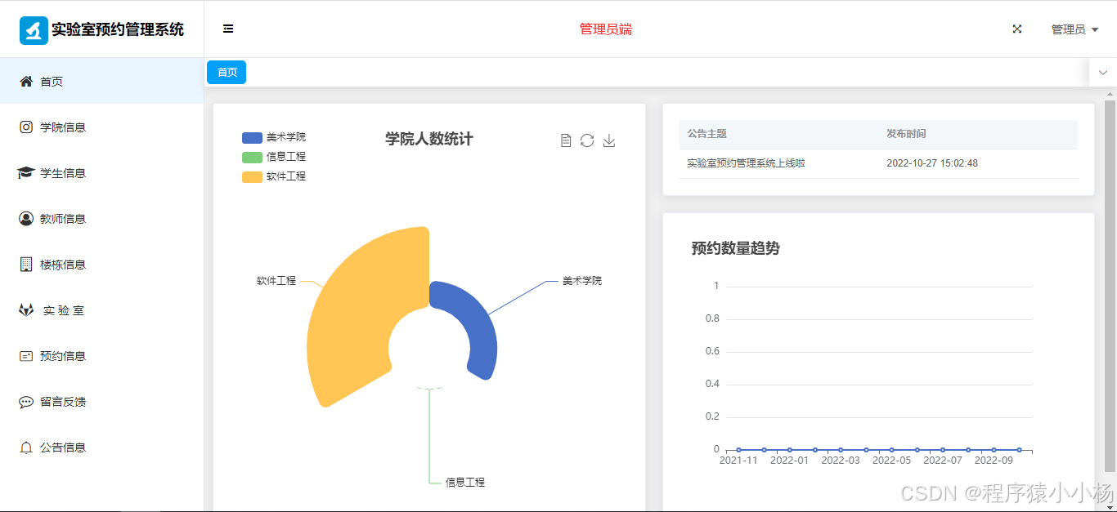
Task: Open 楼栋信息 menu item
Action: (101, 264)
